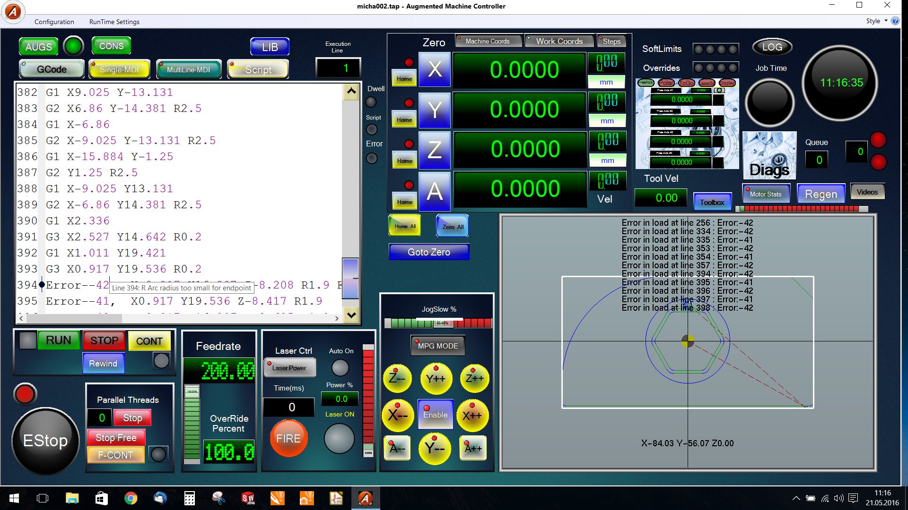Open the Style dropdown menu
Screen dimensions: 908x510
[876, 21]
